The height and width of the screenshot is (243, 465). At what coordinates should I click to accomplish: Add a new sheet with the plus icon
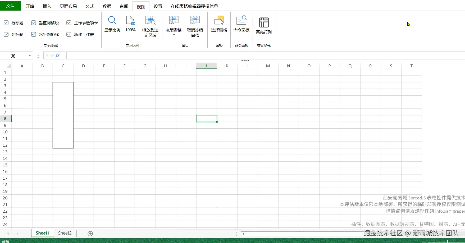90,233
